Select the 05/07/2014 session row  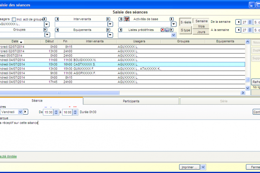point(122,56)
